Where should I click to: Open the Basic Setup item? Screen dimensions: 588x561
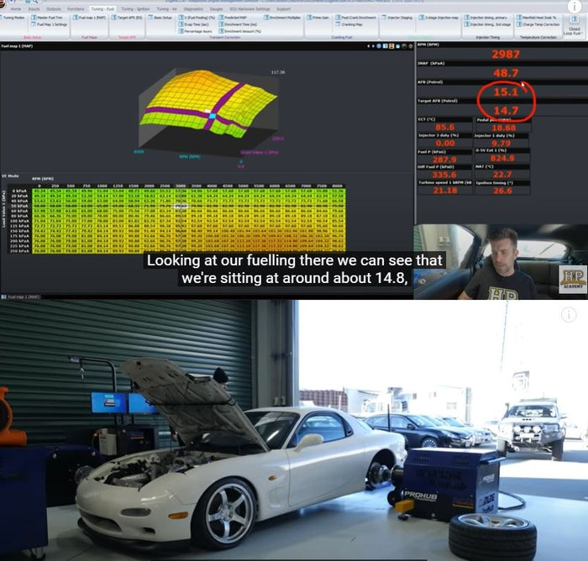(x=160, y=18)
